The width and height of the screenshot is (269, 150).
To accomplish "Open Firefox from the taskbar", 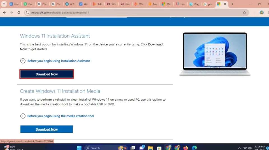I will click(x=185, y=148).
